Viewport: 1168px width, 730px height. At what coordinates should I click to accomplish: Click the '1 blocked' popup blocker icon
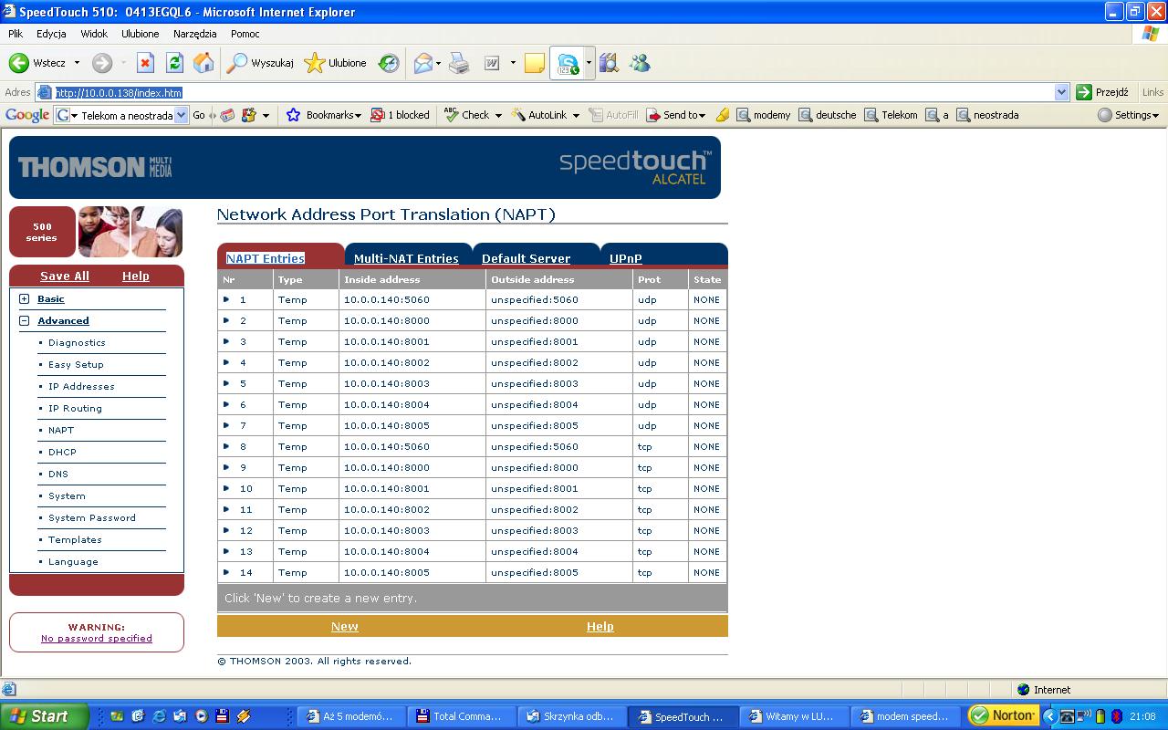click(379, 115)
